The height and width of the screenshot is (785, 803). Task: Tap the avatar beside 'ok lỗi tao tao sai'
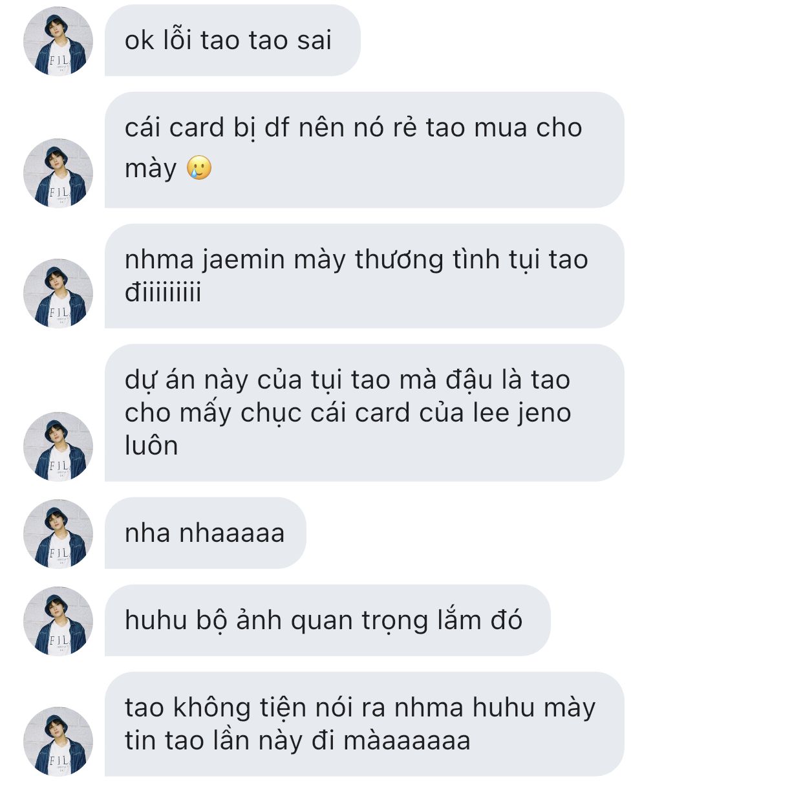click(58, 41)
